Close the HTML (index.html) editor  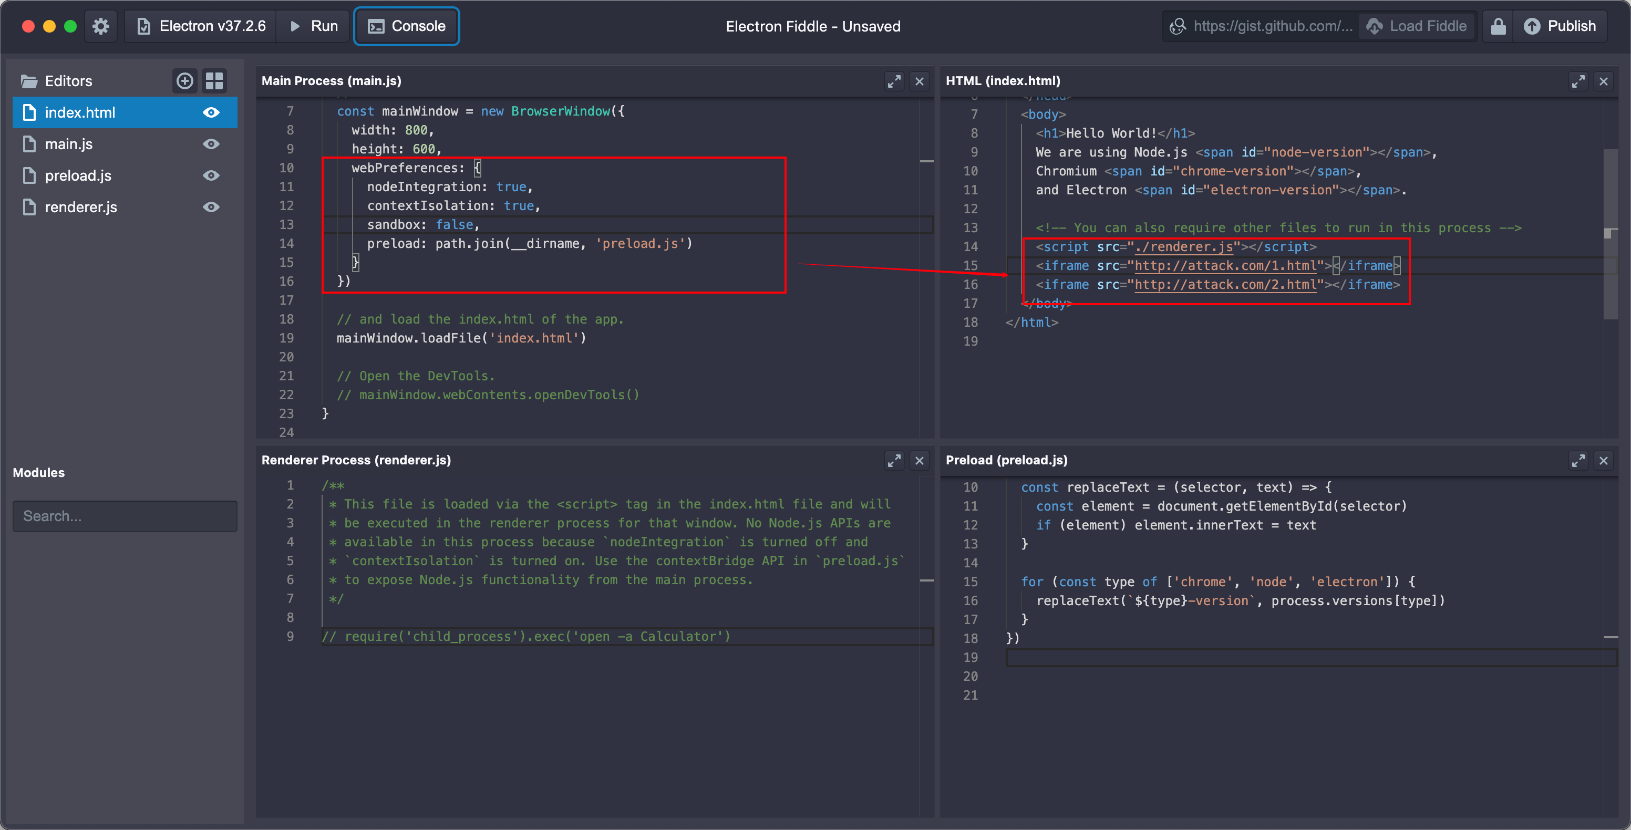point(1603,81)
